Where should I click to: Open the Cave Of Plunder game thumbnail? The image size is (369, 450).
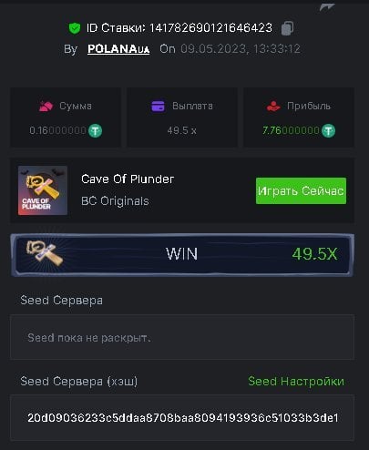pyautogui.click(x=43, y=190)
